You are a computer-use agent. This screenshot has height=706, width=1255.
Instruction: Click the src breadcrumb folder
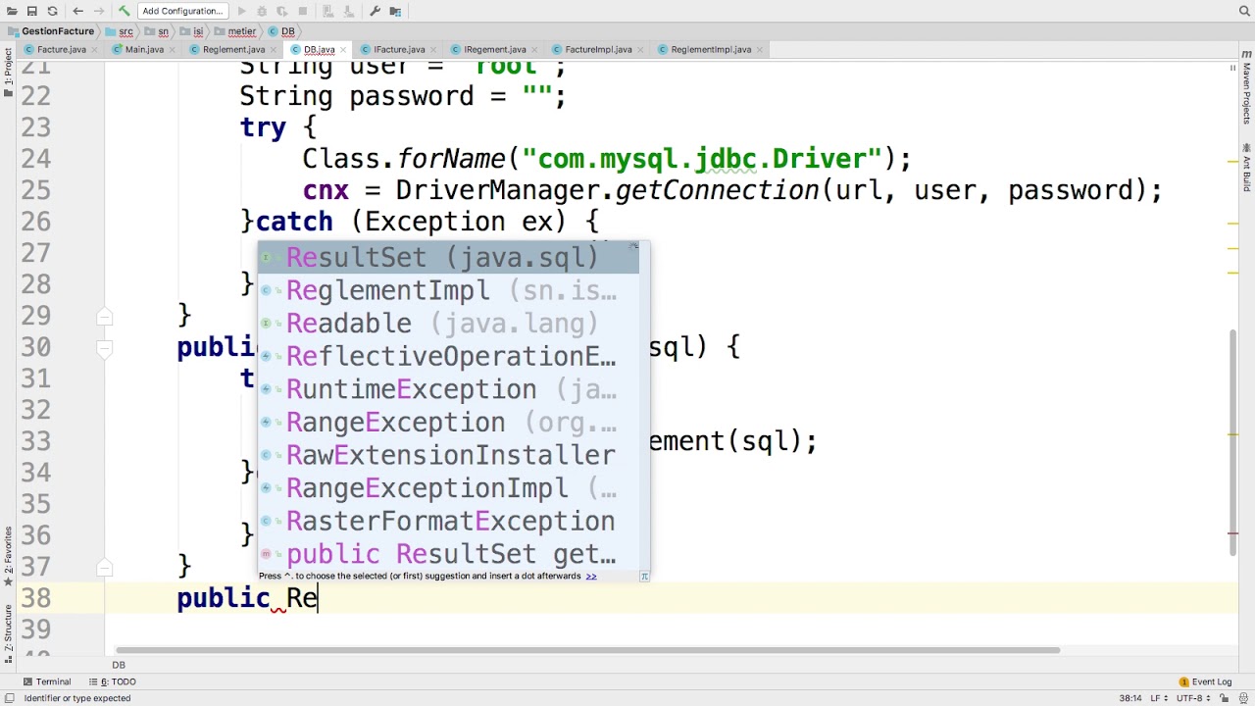[x=120, y=31]
